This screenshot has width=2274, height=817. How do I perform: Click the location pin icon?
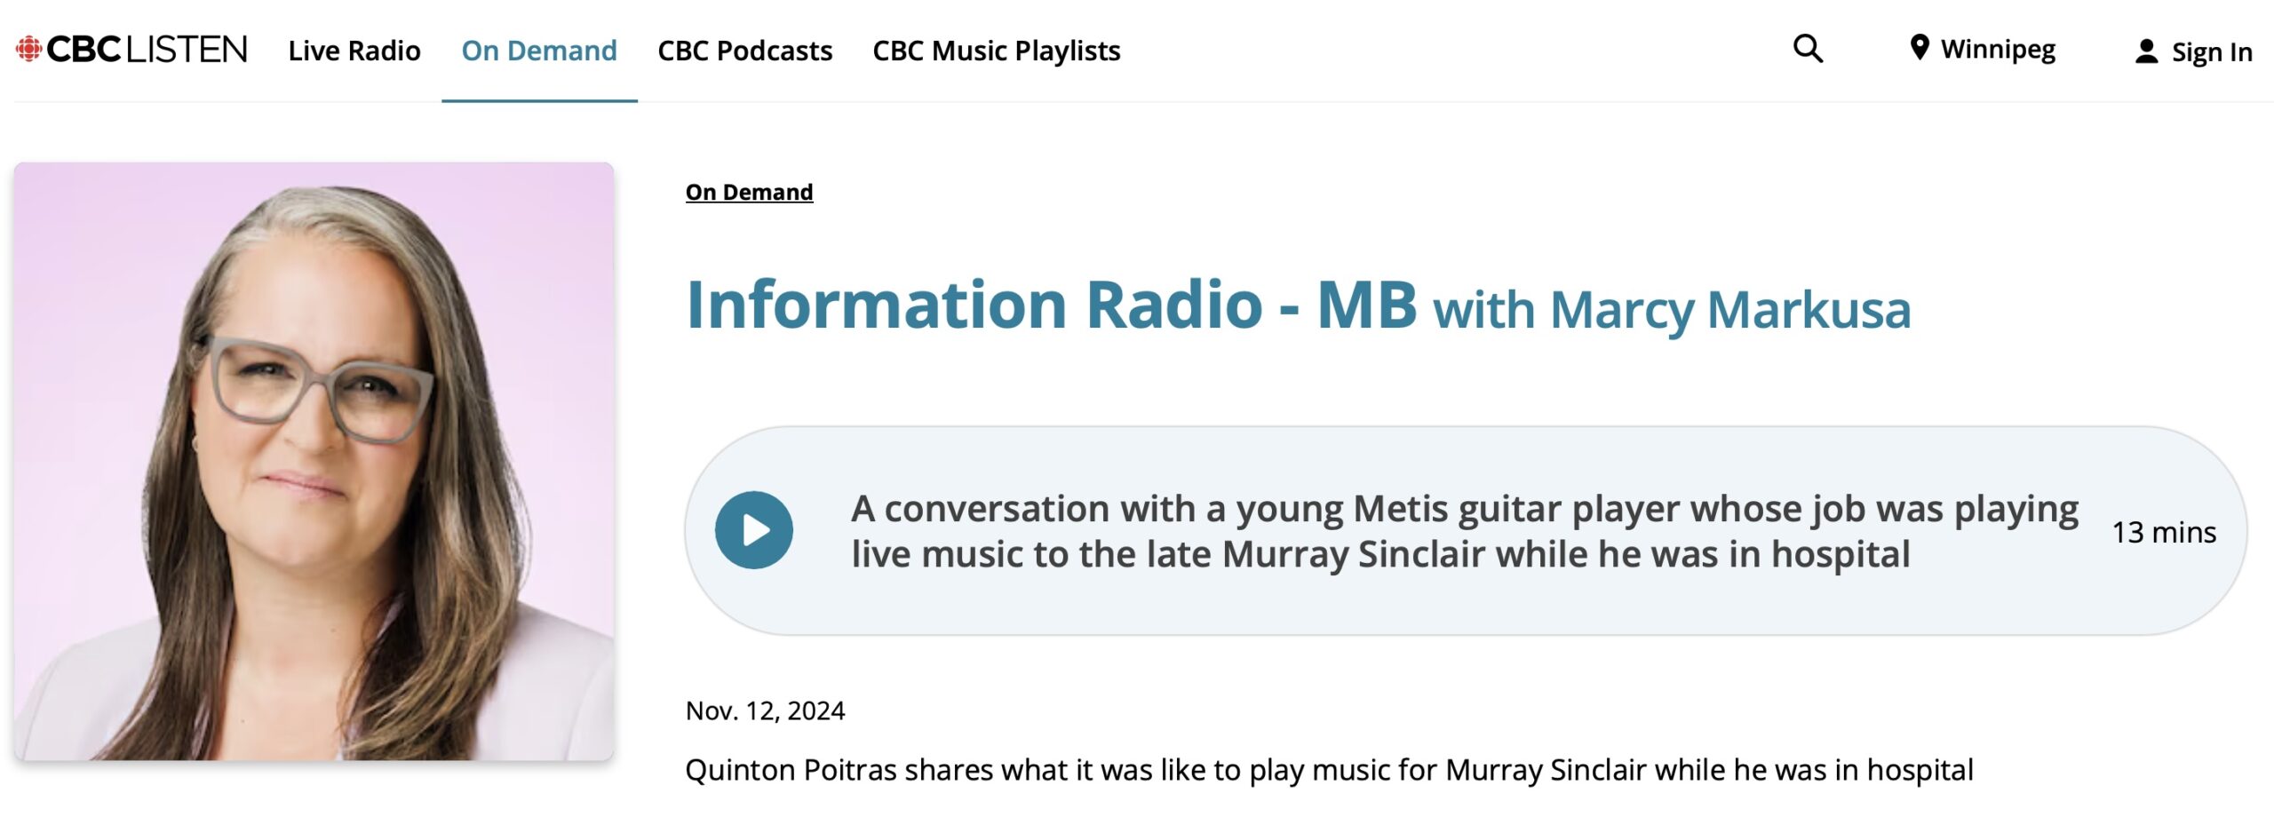click(x=1919, y=48)
